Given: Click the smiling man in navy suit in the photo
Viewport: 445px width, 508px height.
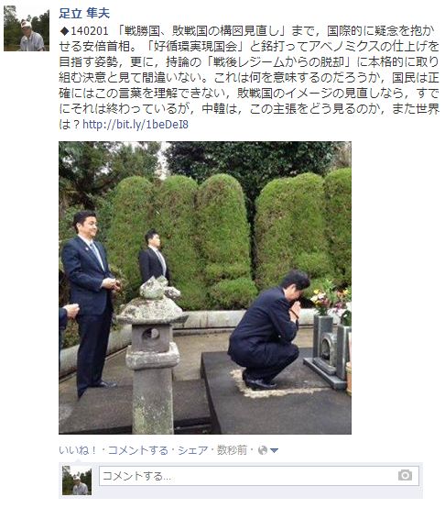Looking at the screenshot, I should pyautogui.click(x=91, y=303).
